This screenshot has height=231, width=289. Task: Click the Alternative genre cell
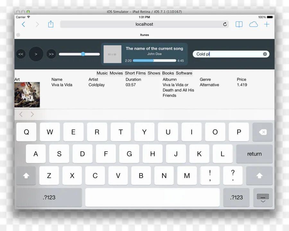209,85
